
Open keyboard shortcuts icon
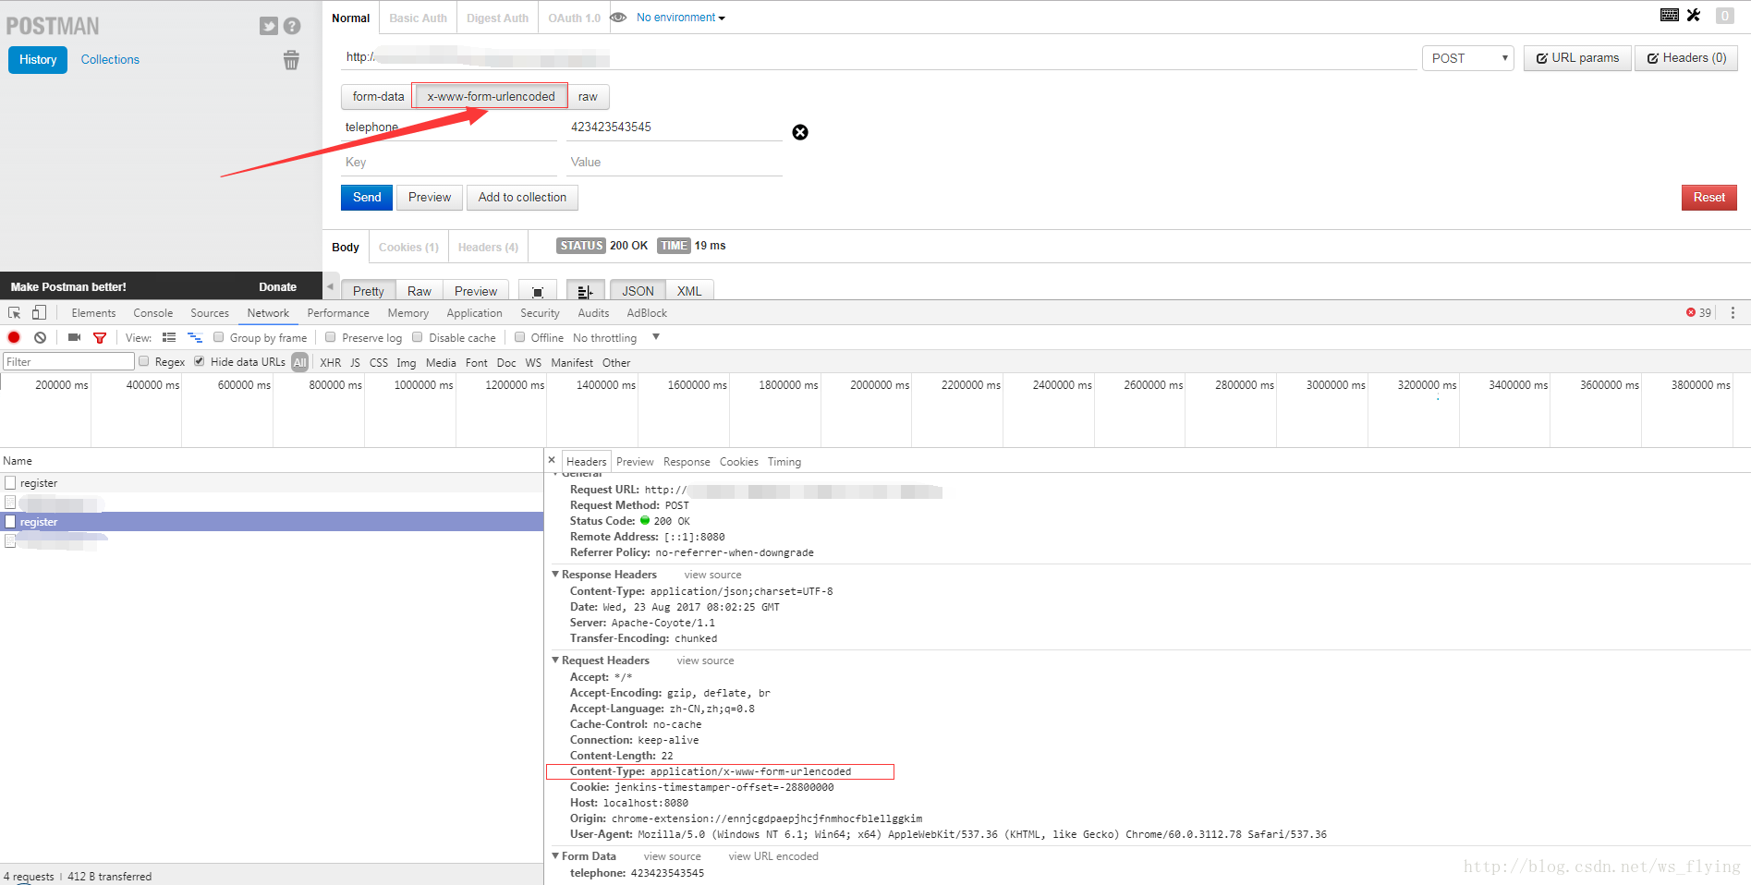click(1670, 15)
